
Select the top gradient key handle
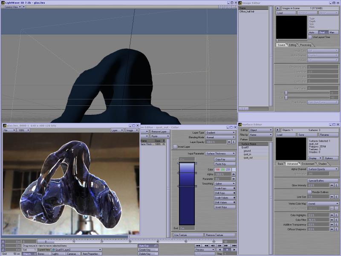[178, 163]
